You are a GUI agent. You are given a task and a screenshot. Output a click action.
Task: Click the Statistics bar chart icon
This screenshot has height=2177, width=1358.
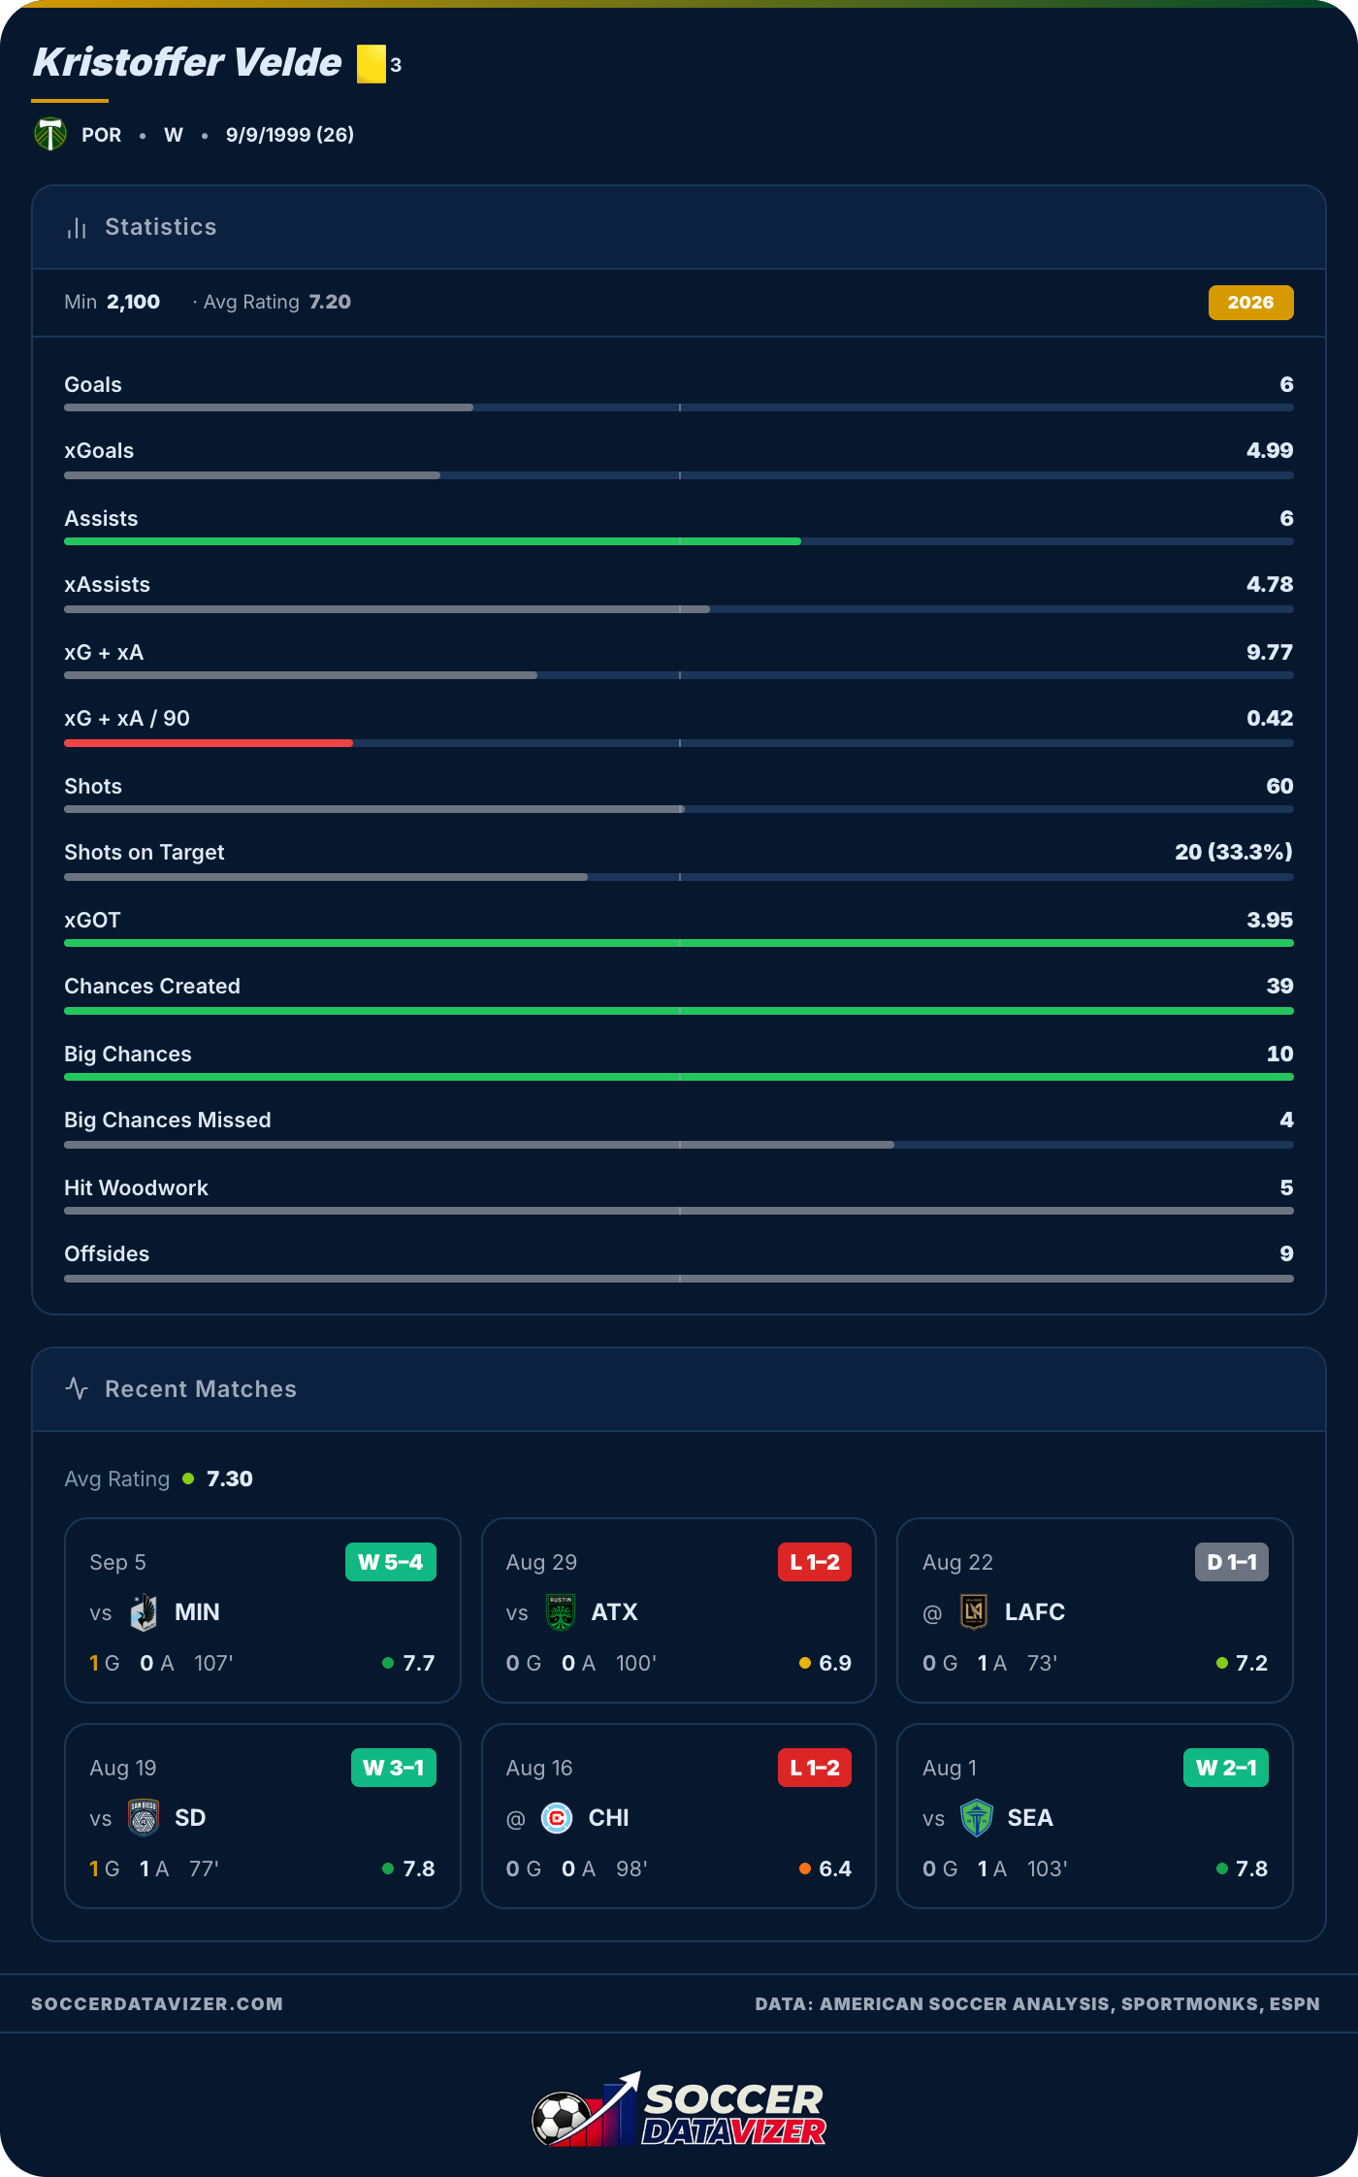click(77, 228)
